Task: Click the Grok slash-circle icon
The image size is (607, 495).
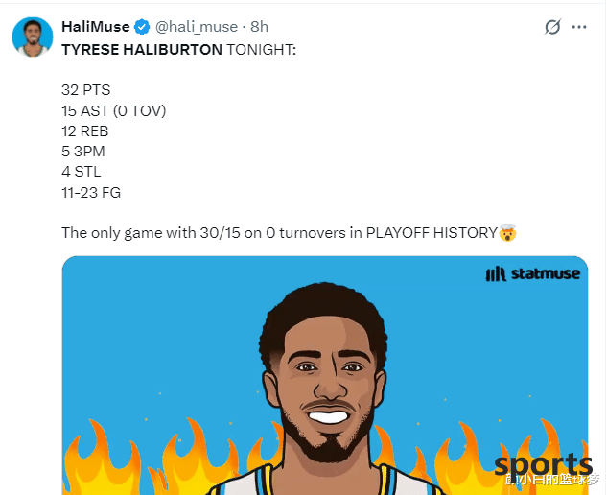Action: pyautogui.click(x=552, y=27)
